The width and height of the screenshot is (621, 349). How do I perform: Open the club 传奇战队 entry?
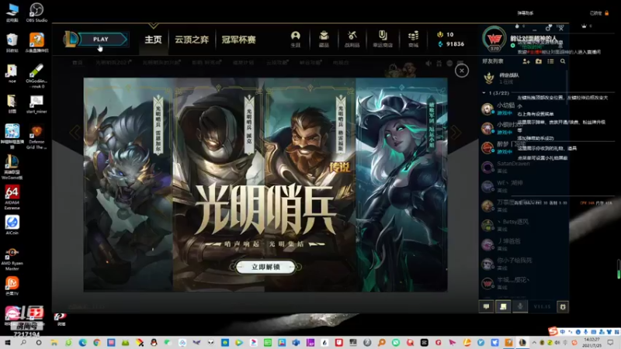pos(522,78)
